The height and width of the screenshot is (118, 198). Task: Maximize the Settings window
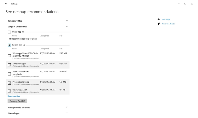coord(185,4)
